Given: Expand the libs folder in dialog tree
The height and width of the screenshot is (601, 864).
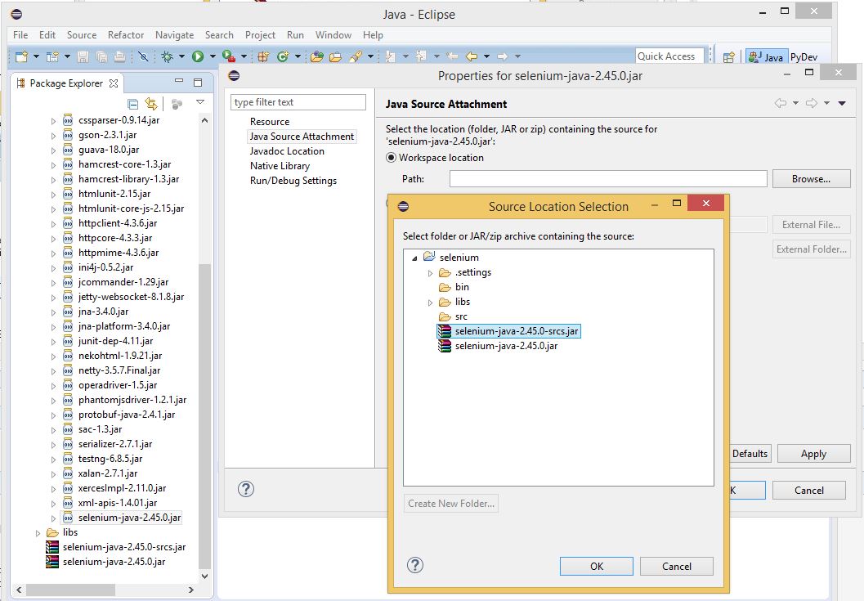Looking at the screenshot, I should 430,303.
